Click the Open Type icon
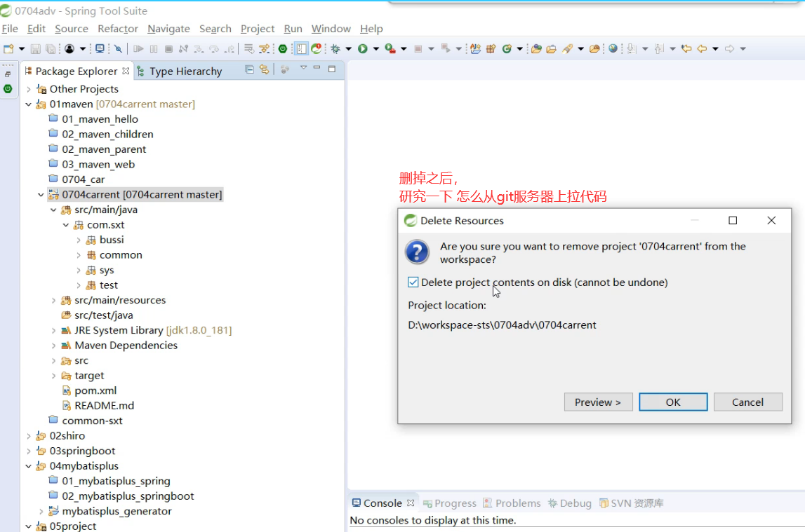 point(536,48)
